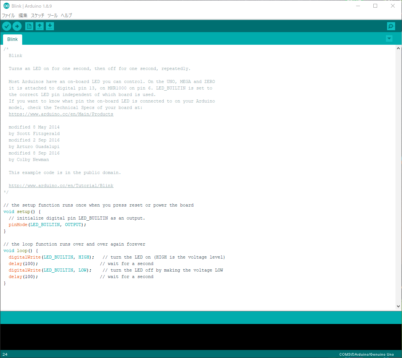Click the 'by Colby Newman' comment line

point(29,160)
